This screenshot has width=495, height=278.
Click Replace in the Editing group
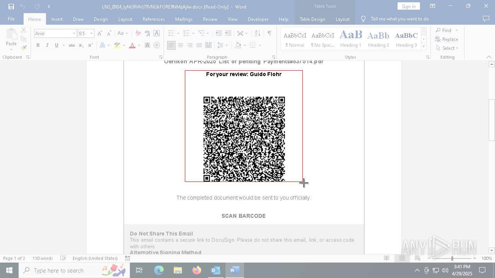pyautogui.click(x=447, y=39)
